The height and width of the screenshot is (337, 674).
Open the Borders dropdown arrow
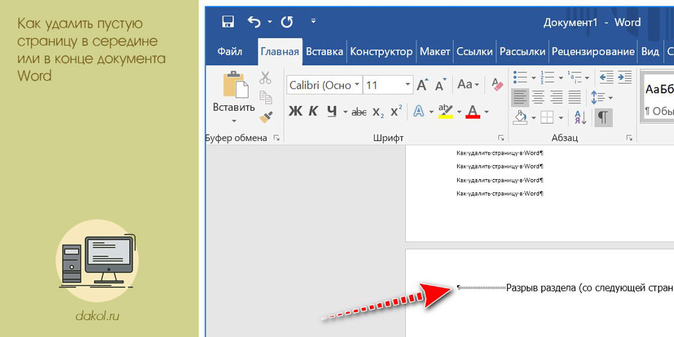tap(561, 117)
